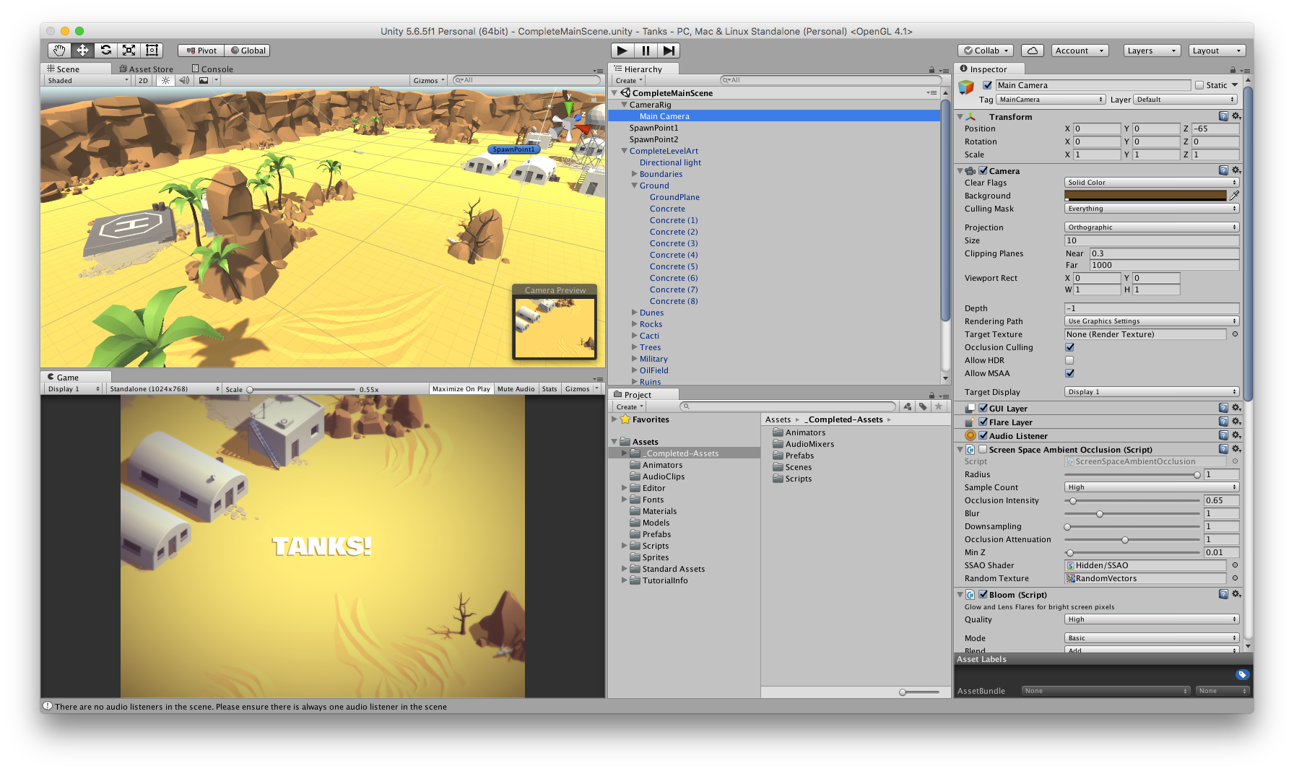
Task: Click the Collab button
Action: [986, 51]
